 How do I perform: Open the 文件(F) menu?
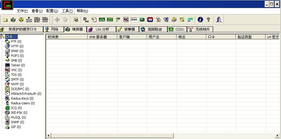(22, 11)
